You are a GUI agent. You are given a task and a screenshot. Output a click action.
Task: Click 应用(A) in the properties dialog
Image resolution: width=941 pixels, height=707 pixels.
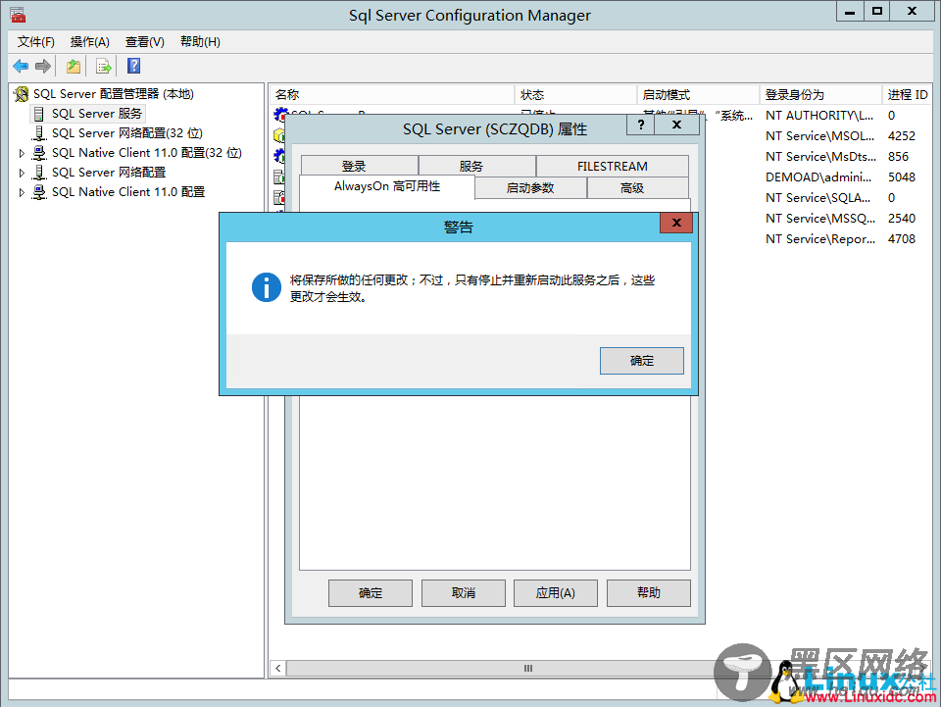pyautogui.click(x=556, y=593)
